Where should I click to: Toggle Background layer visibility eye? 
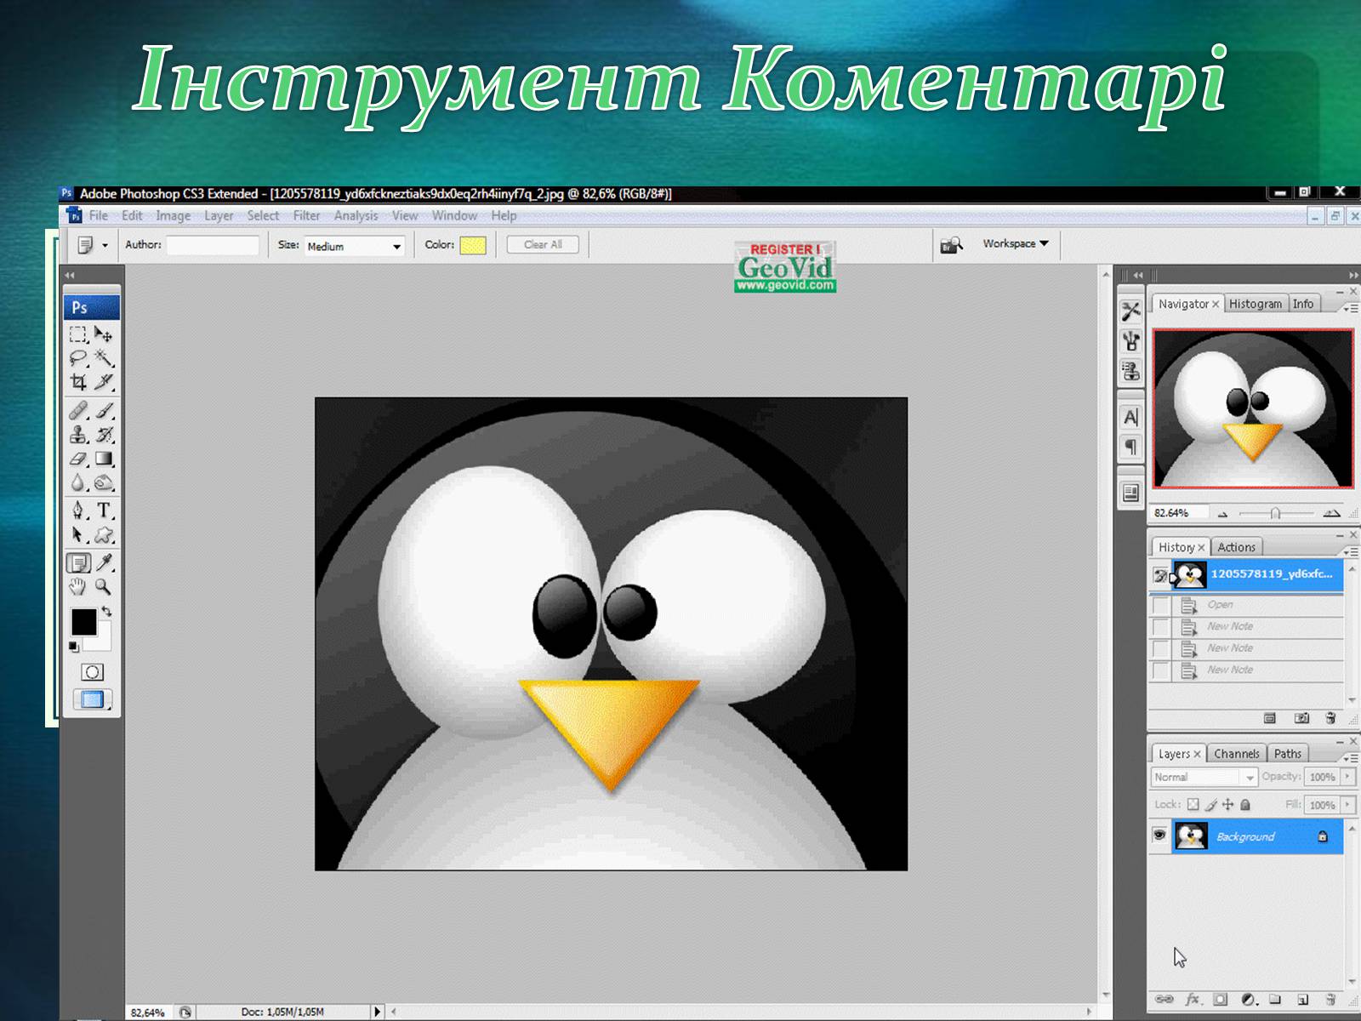1159,835
